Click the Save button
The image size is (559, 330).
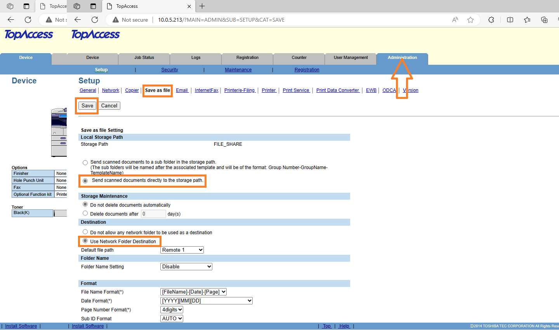(87, 106)
